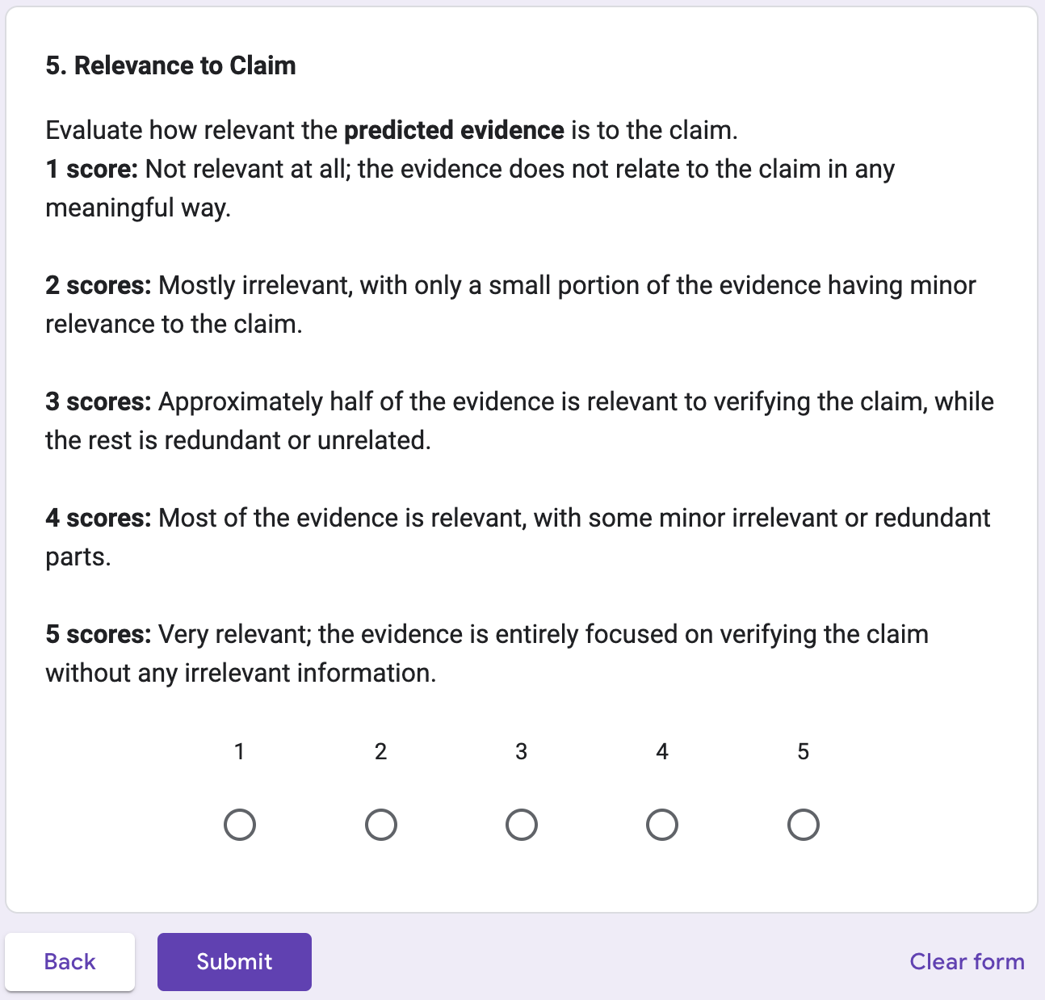Click the number 2 scale label
The height and width of the screenshot is (1000, 1045).
click(381, 752)
